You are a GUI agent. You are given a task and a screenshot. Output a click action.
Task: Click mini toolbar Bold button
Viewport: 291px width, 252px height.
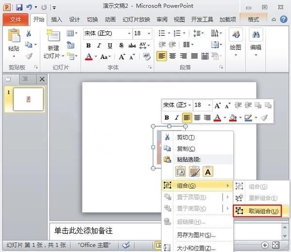pos(167,118)
